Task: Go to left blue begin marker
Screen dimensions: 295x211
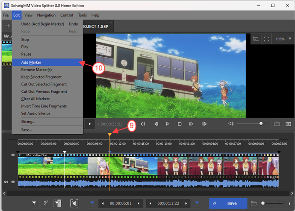Action: (92, 203)
